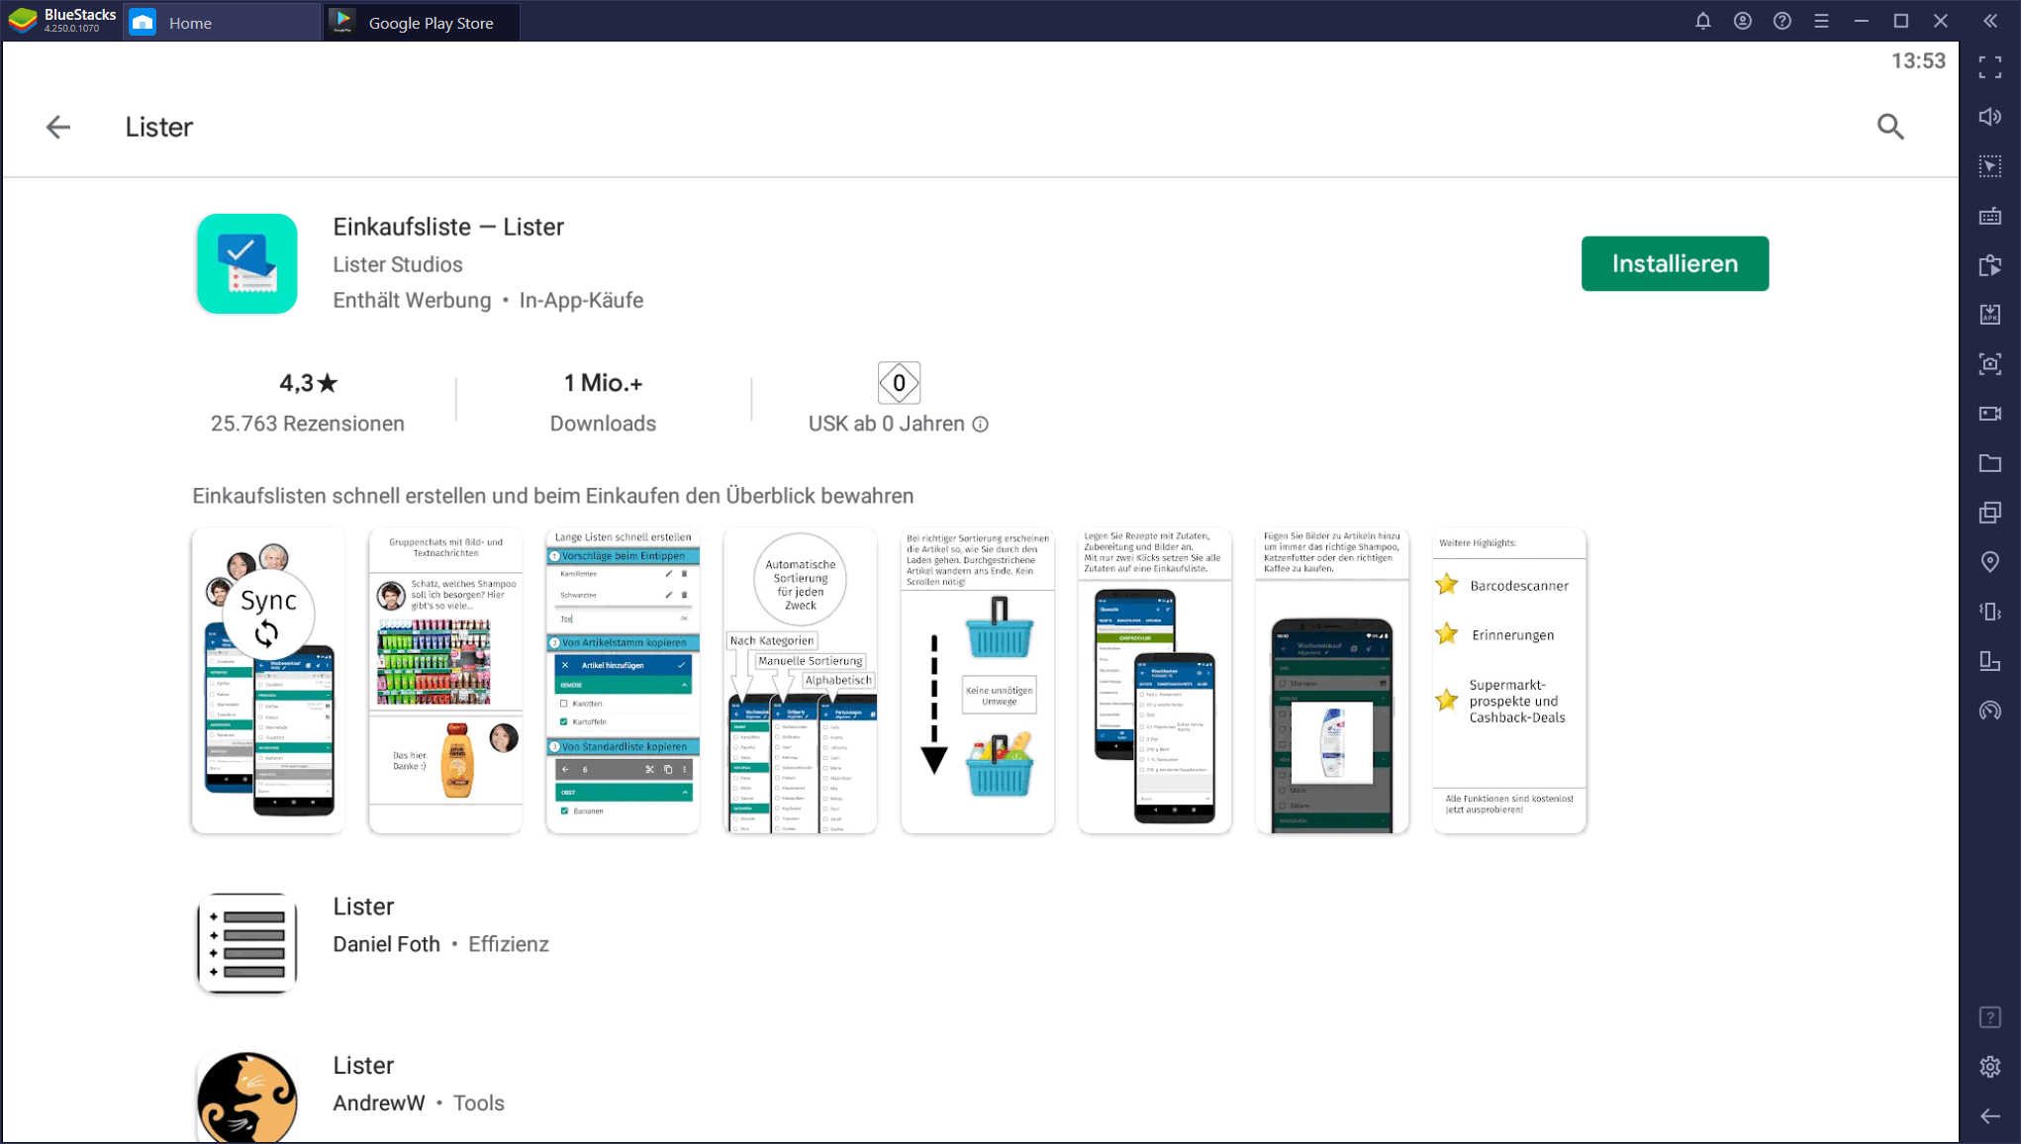Open the Automatische Sortierung screenshot
This screenshot has width=2021, height=1144.
click(x=800, y=681)
